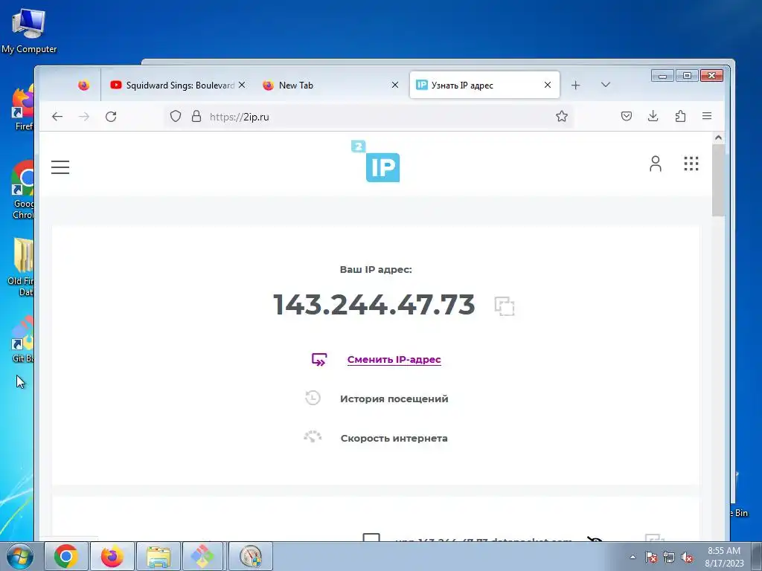Click the vertical scrollbar thumb
Viewport: 762px width, 571px height.
[x=718, y=180]
